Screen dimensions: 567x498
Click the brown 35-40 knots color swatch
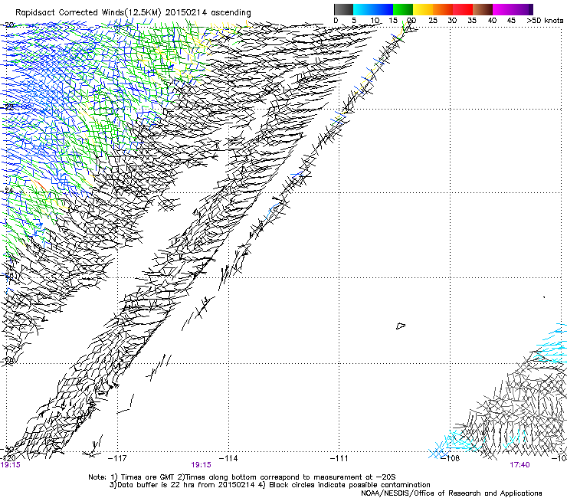[x=483, y=9]
